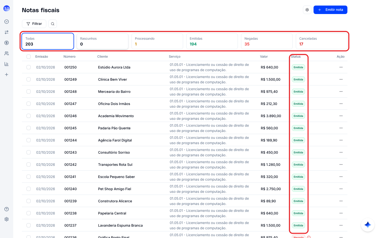The height and width of the screenshot is (238, 381).
Task: Open the Filtrar filter dropdown
Action: [34, 24]
